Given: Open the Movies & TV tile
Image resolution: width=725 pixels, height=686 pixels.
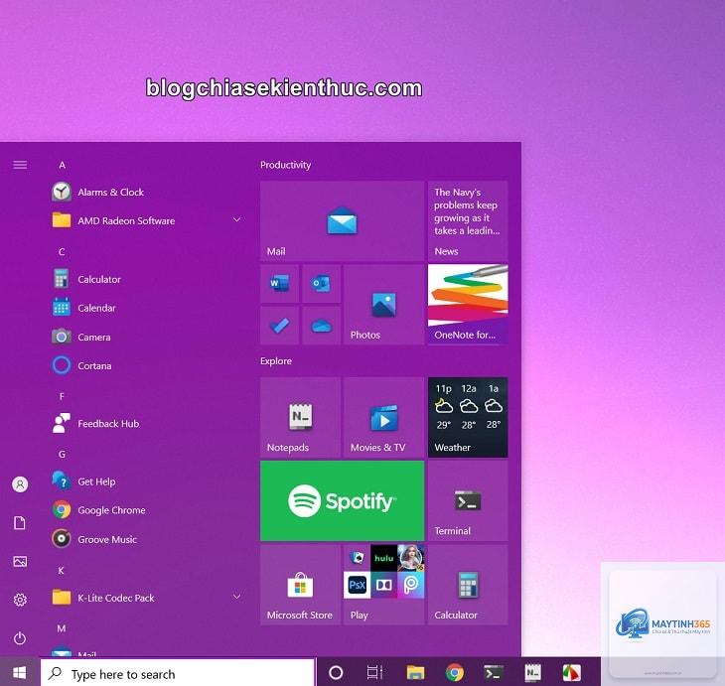Looking at the screenshot, I should [383, 417].
